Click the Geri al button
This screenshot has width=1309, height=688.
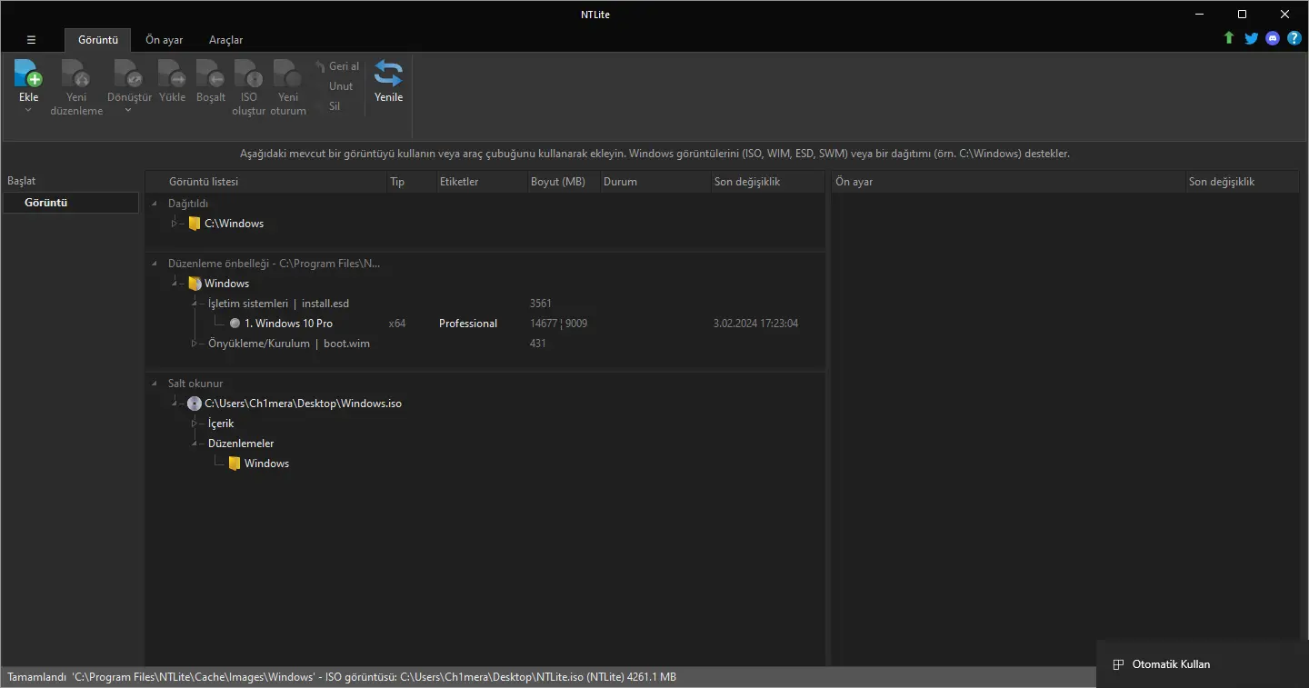[337, 66]
